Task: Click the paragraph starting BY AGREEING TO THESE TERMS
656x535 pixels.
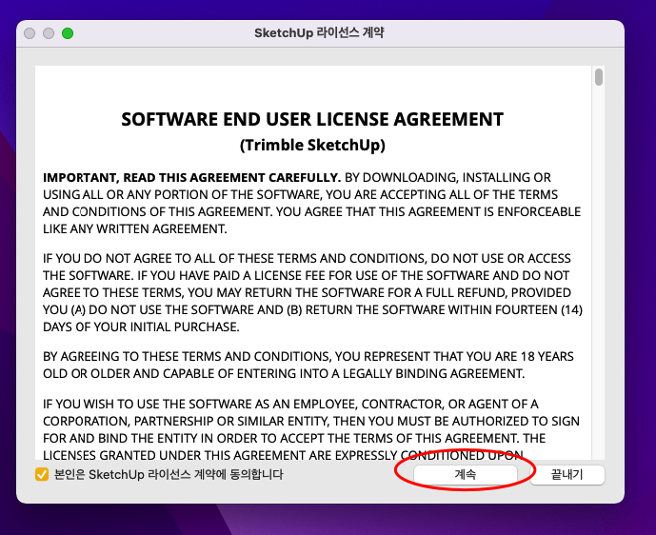Action: (x=308, y=365)
